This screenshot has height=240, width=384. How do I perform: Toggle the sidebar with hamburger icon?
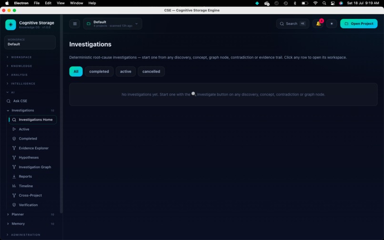tap(75, 24)
